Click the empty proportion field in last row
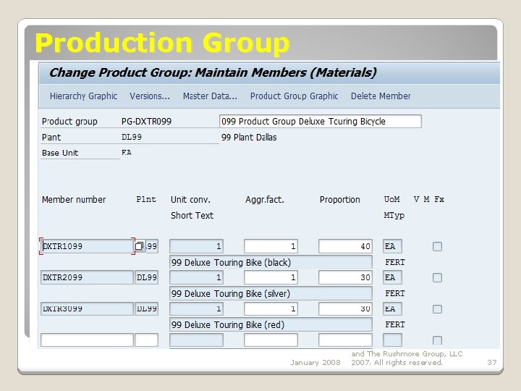This screenshot has width=521, height=391. 345,340
